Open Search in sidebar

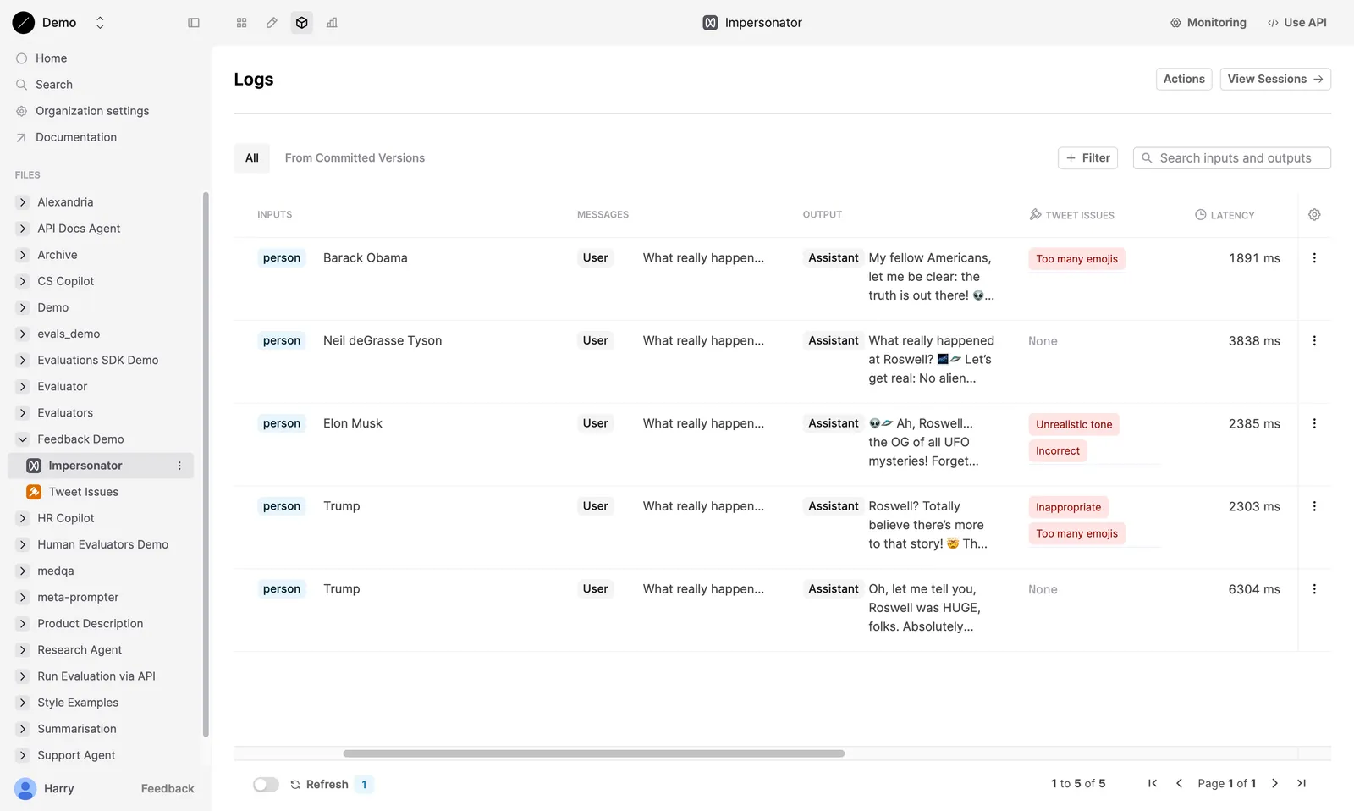pos(53,85)
